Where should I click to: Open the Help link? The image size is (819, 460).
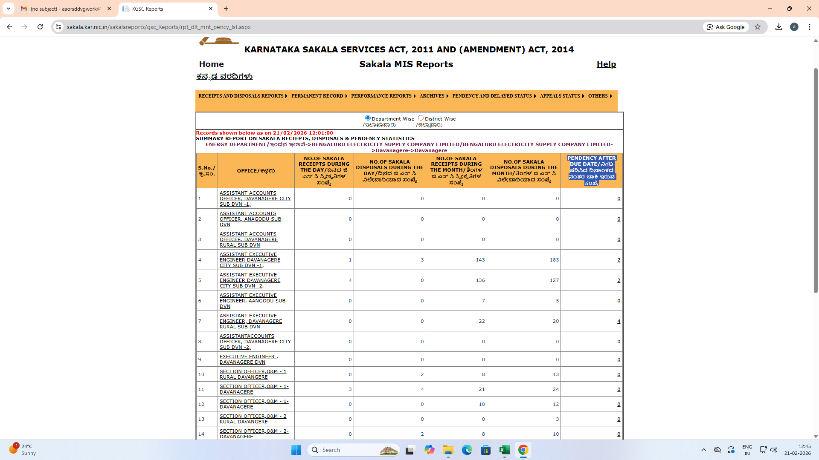pos(606,64)
